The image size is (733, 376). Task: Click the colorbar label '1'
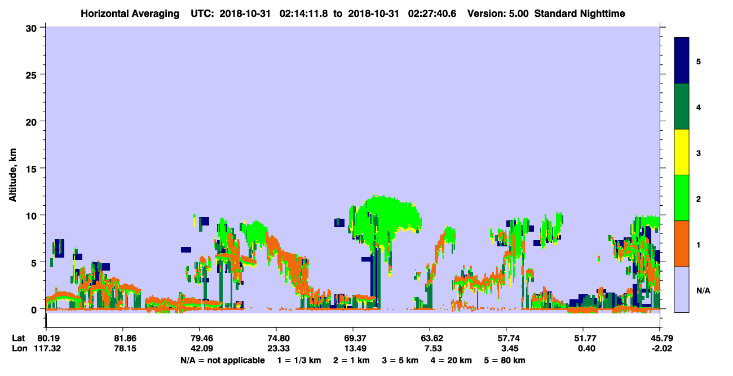click(699, 245)
